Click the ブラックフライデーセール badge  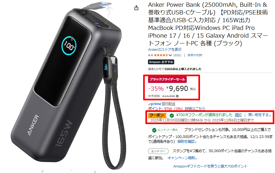[167, 79]
